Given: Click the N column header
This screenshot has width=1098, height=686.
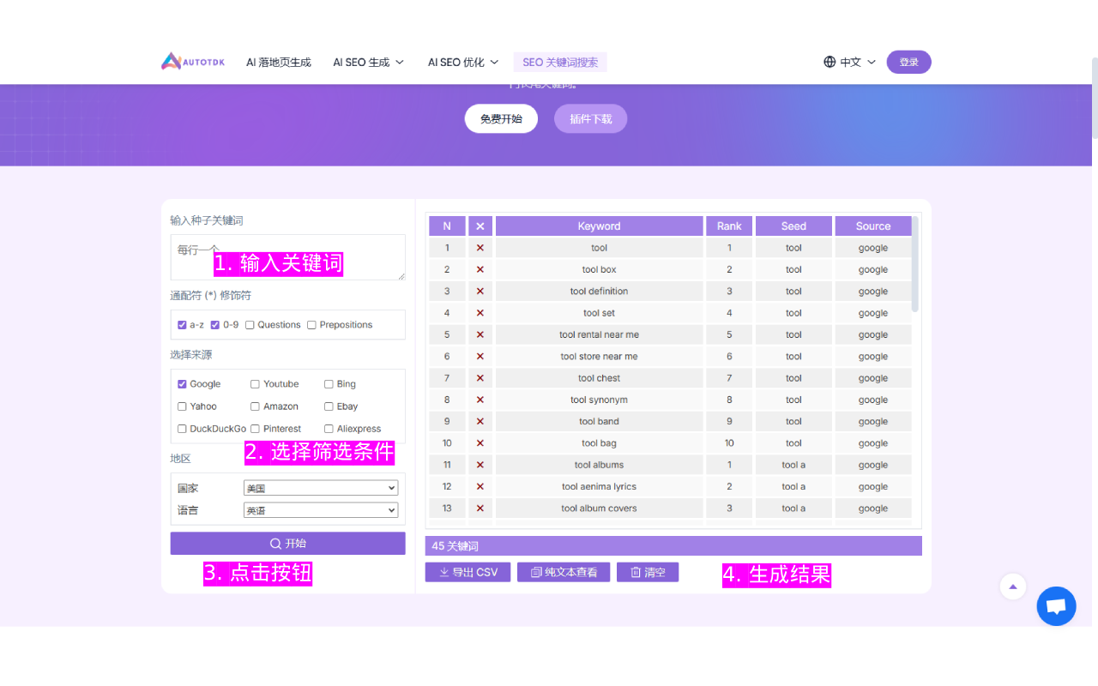Looking at the screenshot, I should click(x=447, y=226).
